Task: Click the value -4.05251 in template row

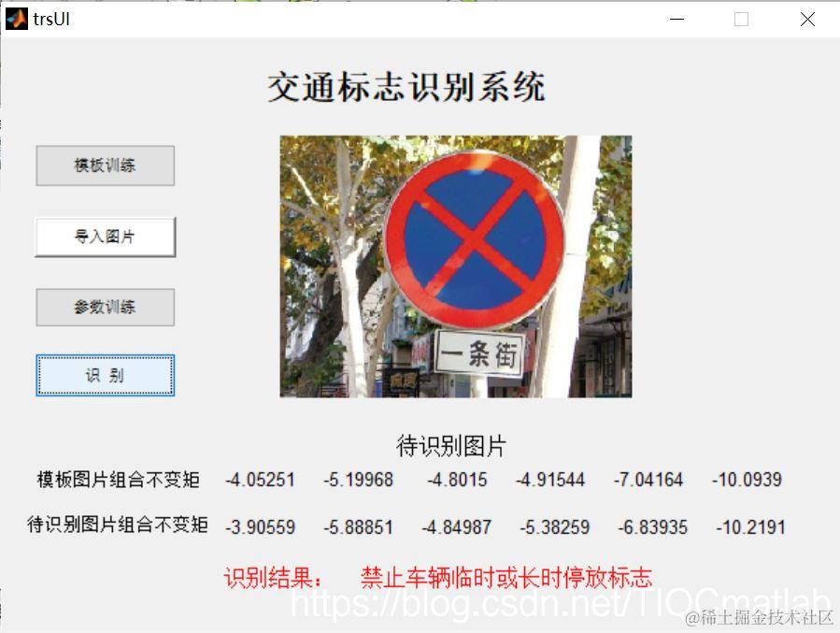Action: click(262, 480)
